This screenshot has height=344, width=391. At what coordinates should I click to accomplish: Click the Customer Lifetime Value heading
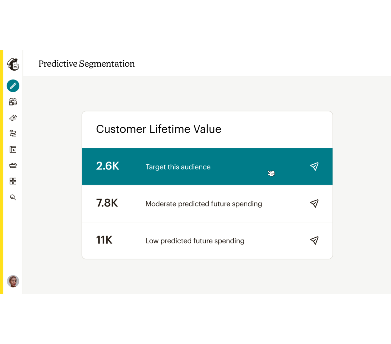click(159, 129)
